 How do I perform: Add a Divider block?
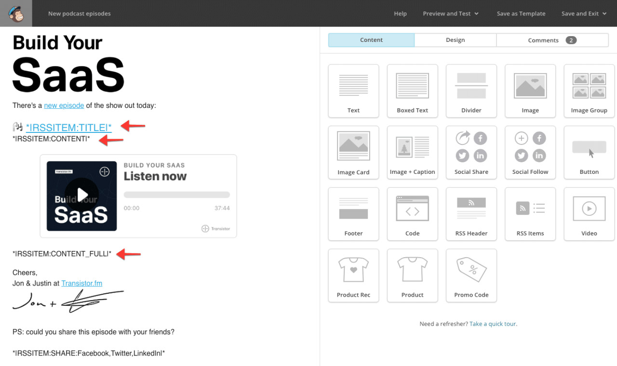[471, 91]
